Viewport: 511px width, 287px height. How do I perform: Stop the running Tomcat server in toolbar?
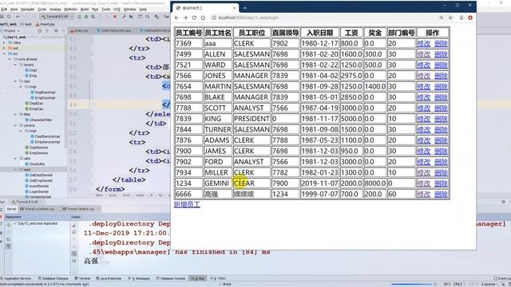(x=115, y=16)
